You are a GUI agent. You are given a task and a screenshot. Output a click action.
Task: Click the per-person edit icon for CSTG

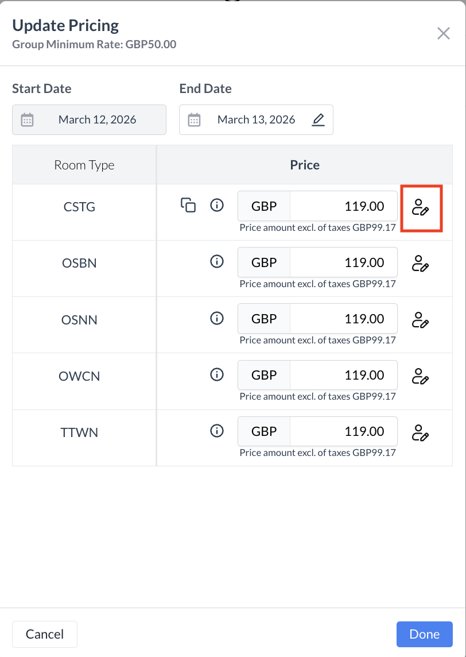pos(421,207)
